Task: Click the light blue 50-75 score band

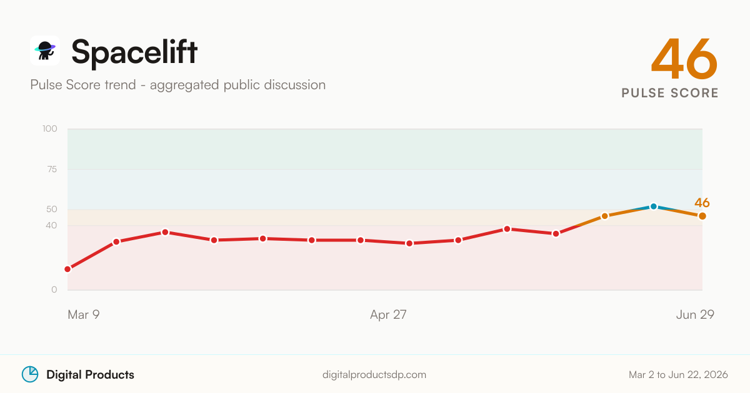Action: (385, 189)
